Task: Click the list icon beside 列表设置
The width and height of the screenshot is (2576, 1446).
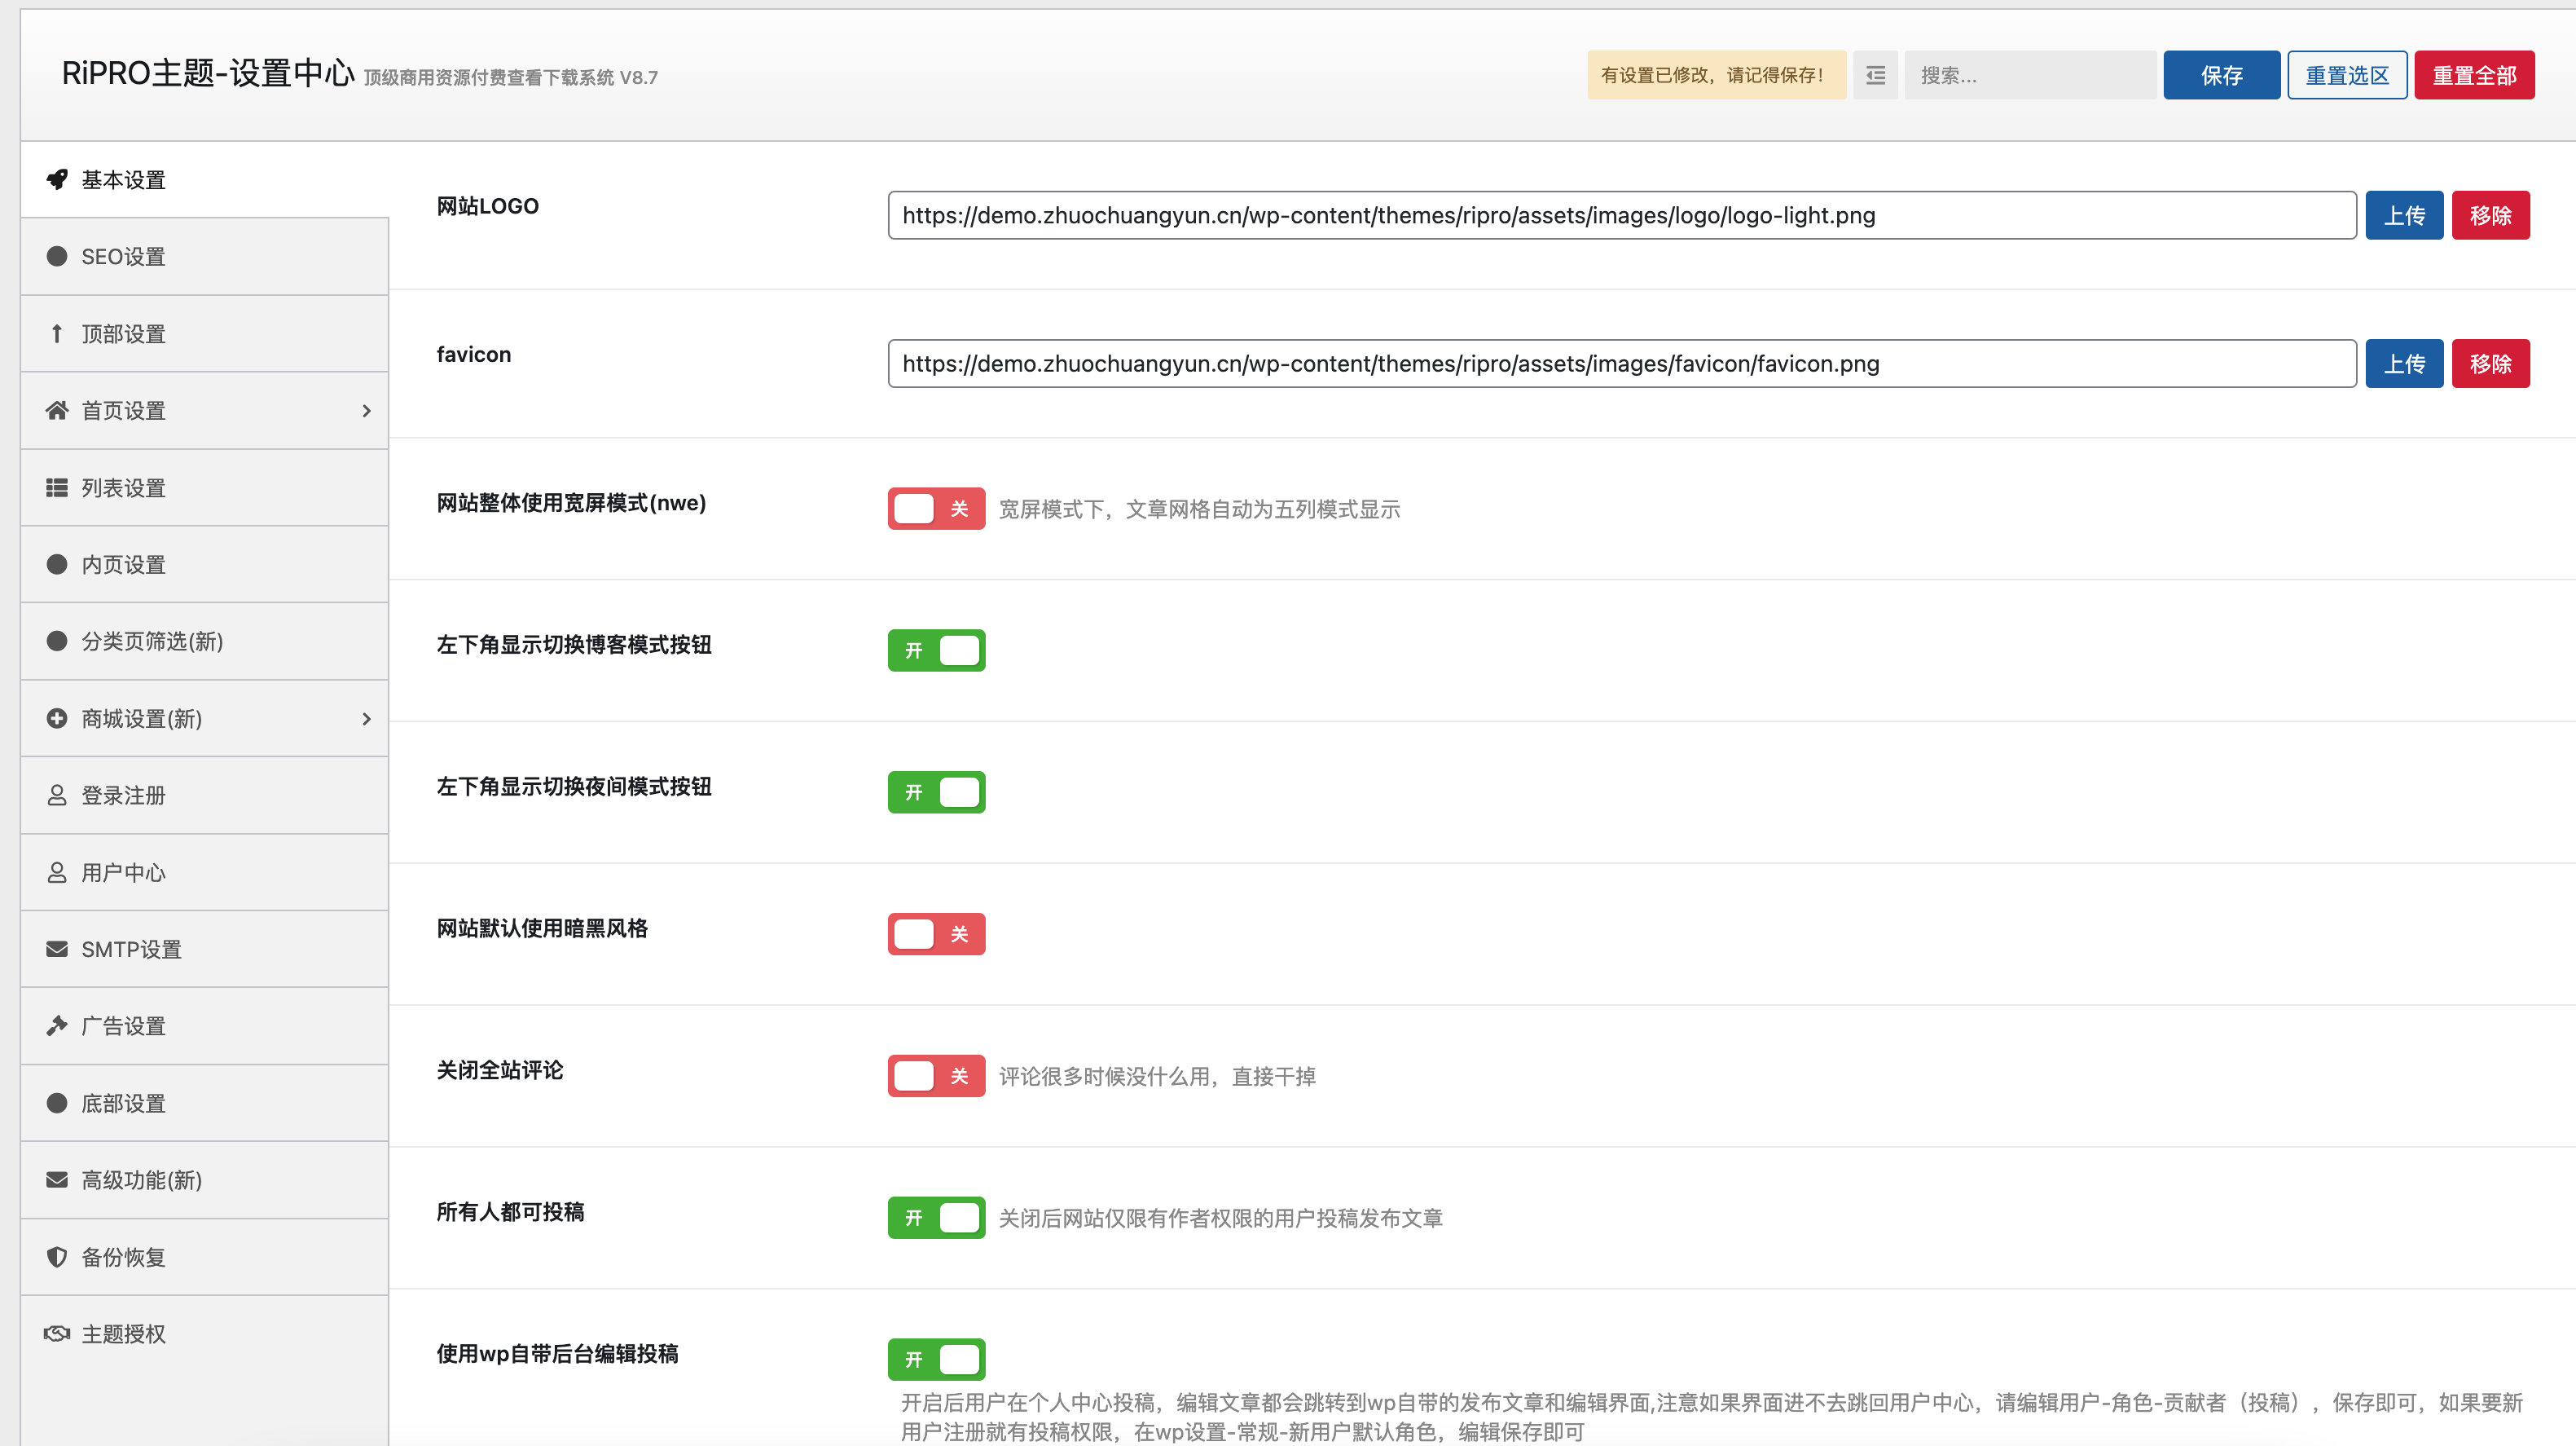Action: pos(57,487)
